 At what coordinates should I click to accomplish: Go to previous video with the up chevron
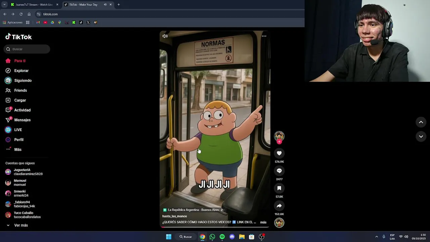click(421, 122)
